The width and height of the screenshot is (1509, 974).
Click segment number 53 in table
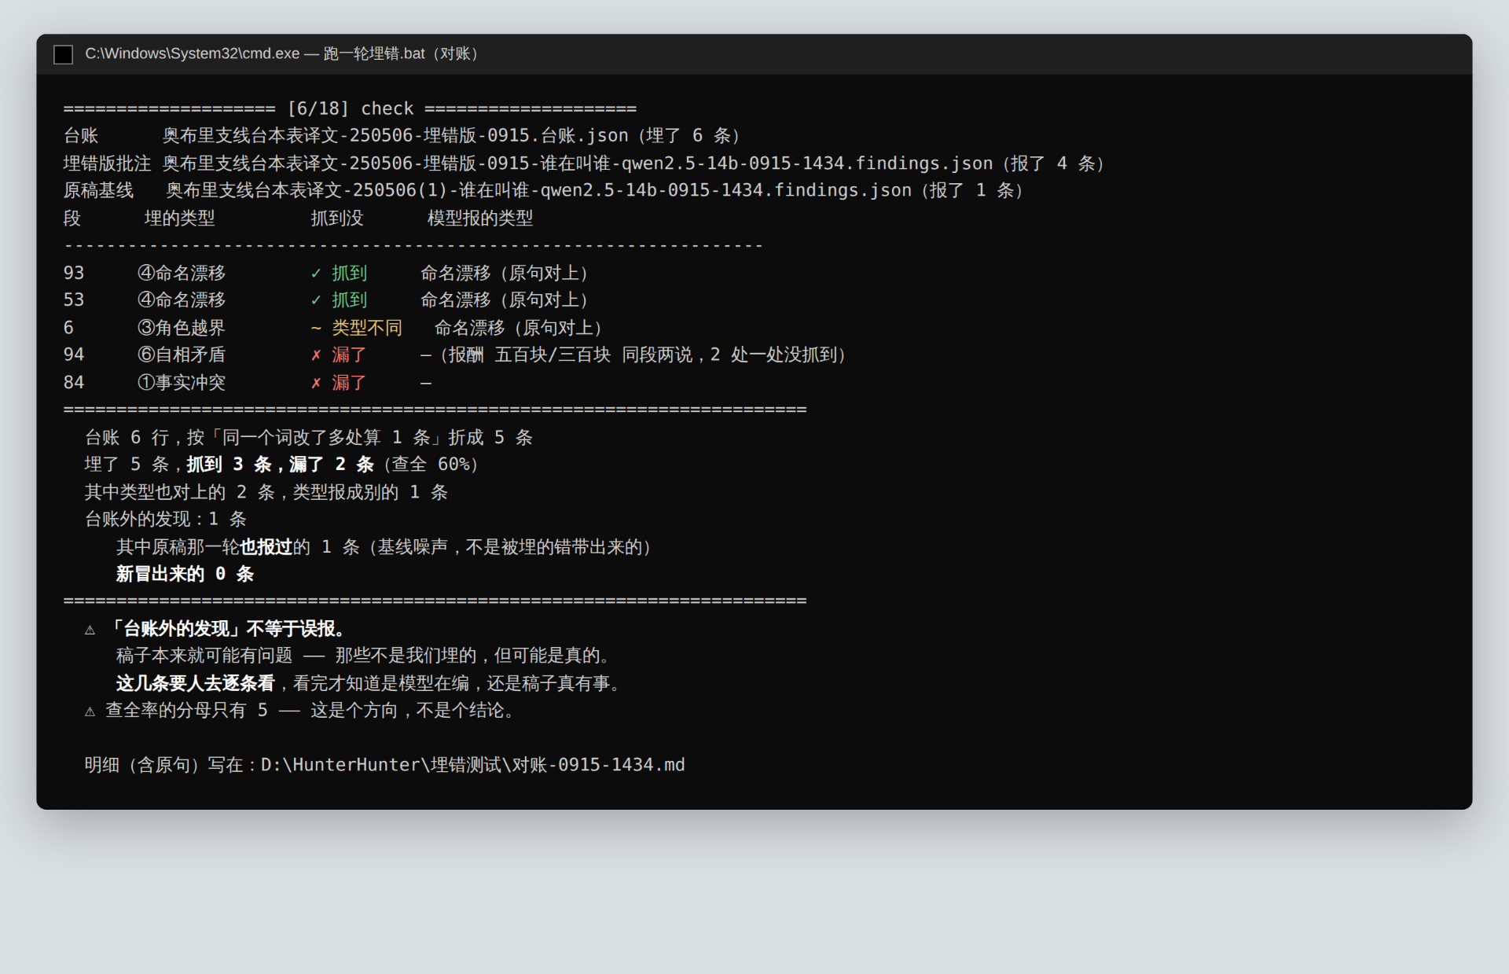74,300
